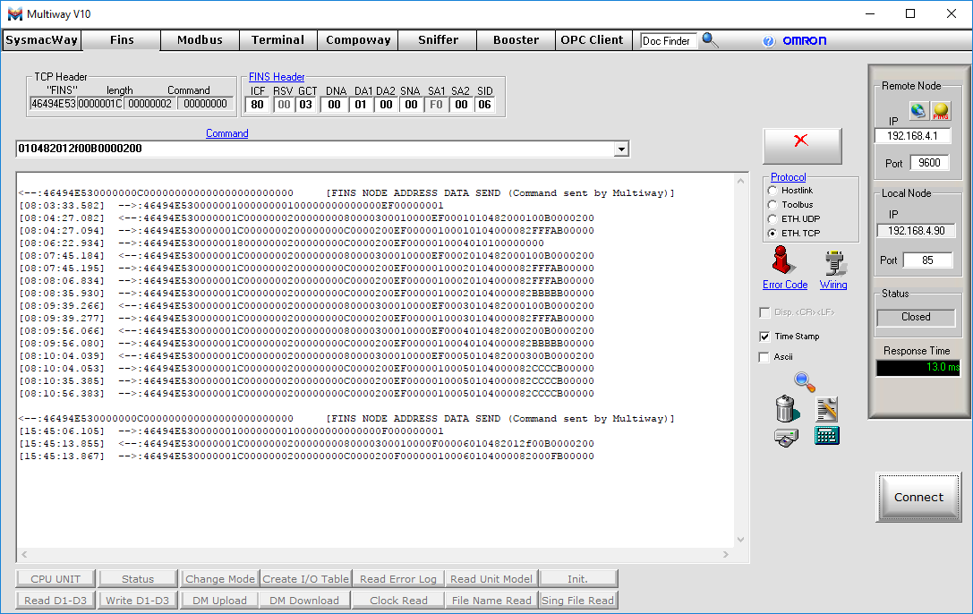Choose ETH. UDP protocol
973x614 pixels.
tap(772, 219)
